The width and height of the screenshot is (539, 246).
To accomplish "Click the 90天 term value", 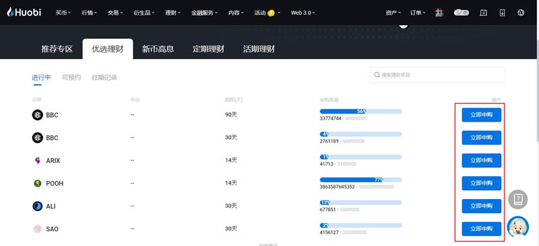I will 231,114.
